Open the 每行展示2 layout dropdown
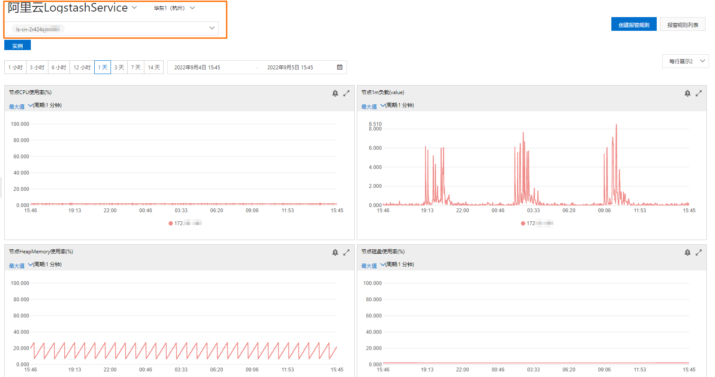The width and height of the screenshot is (715, 377). pos(685,61)
